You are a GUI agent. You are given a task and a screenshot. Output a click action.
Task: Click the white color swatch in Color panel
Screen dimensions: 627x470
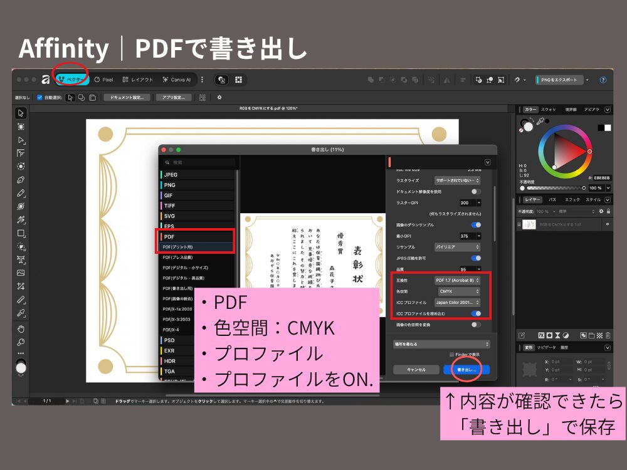(x=608, y=127)
